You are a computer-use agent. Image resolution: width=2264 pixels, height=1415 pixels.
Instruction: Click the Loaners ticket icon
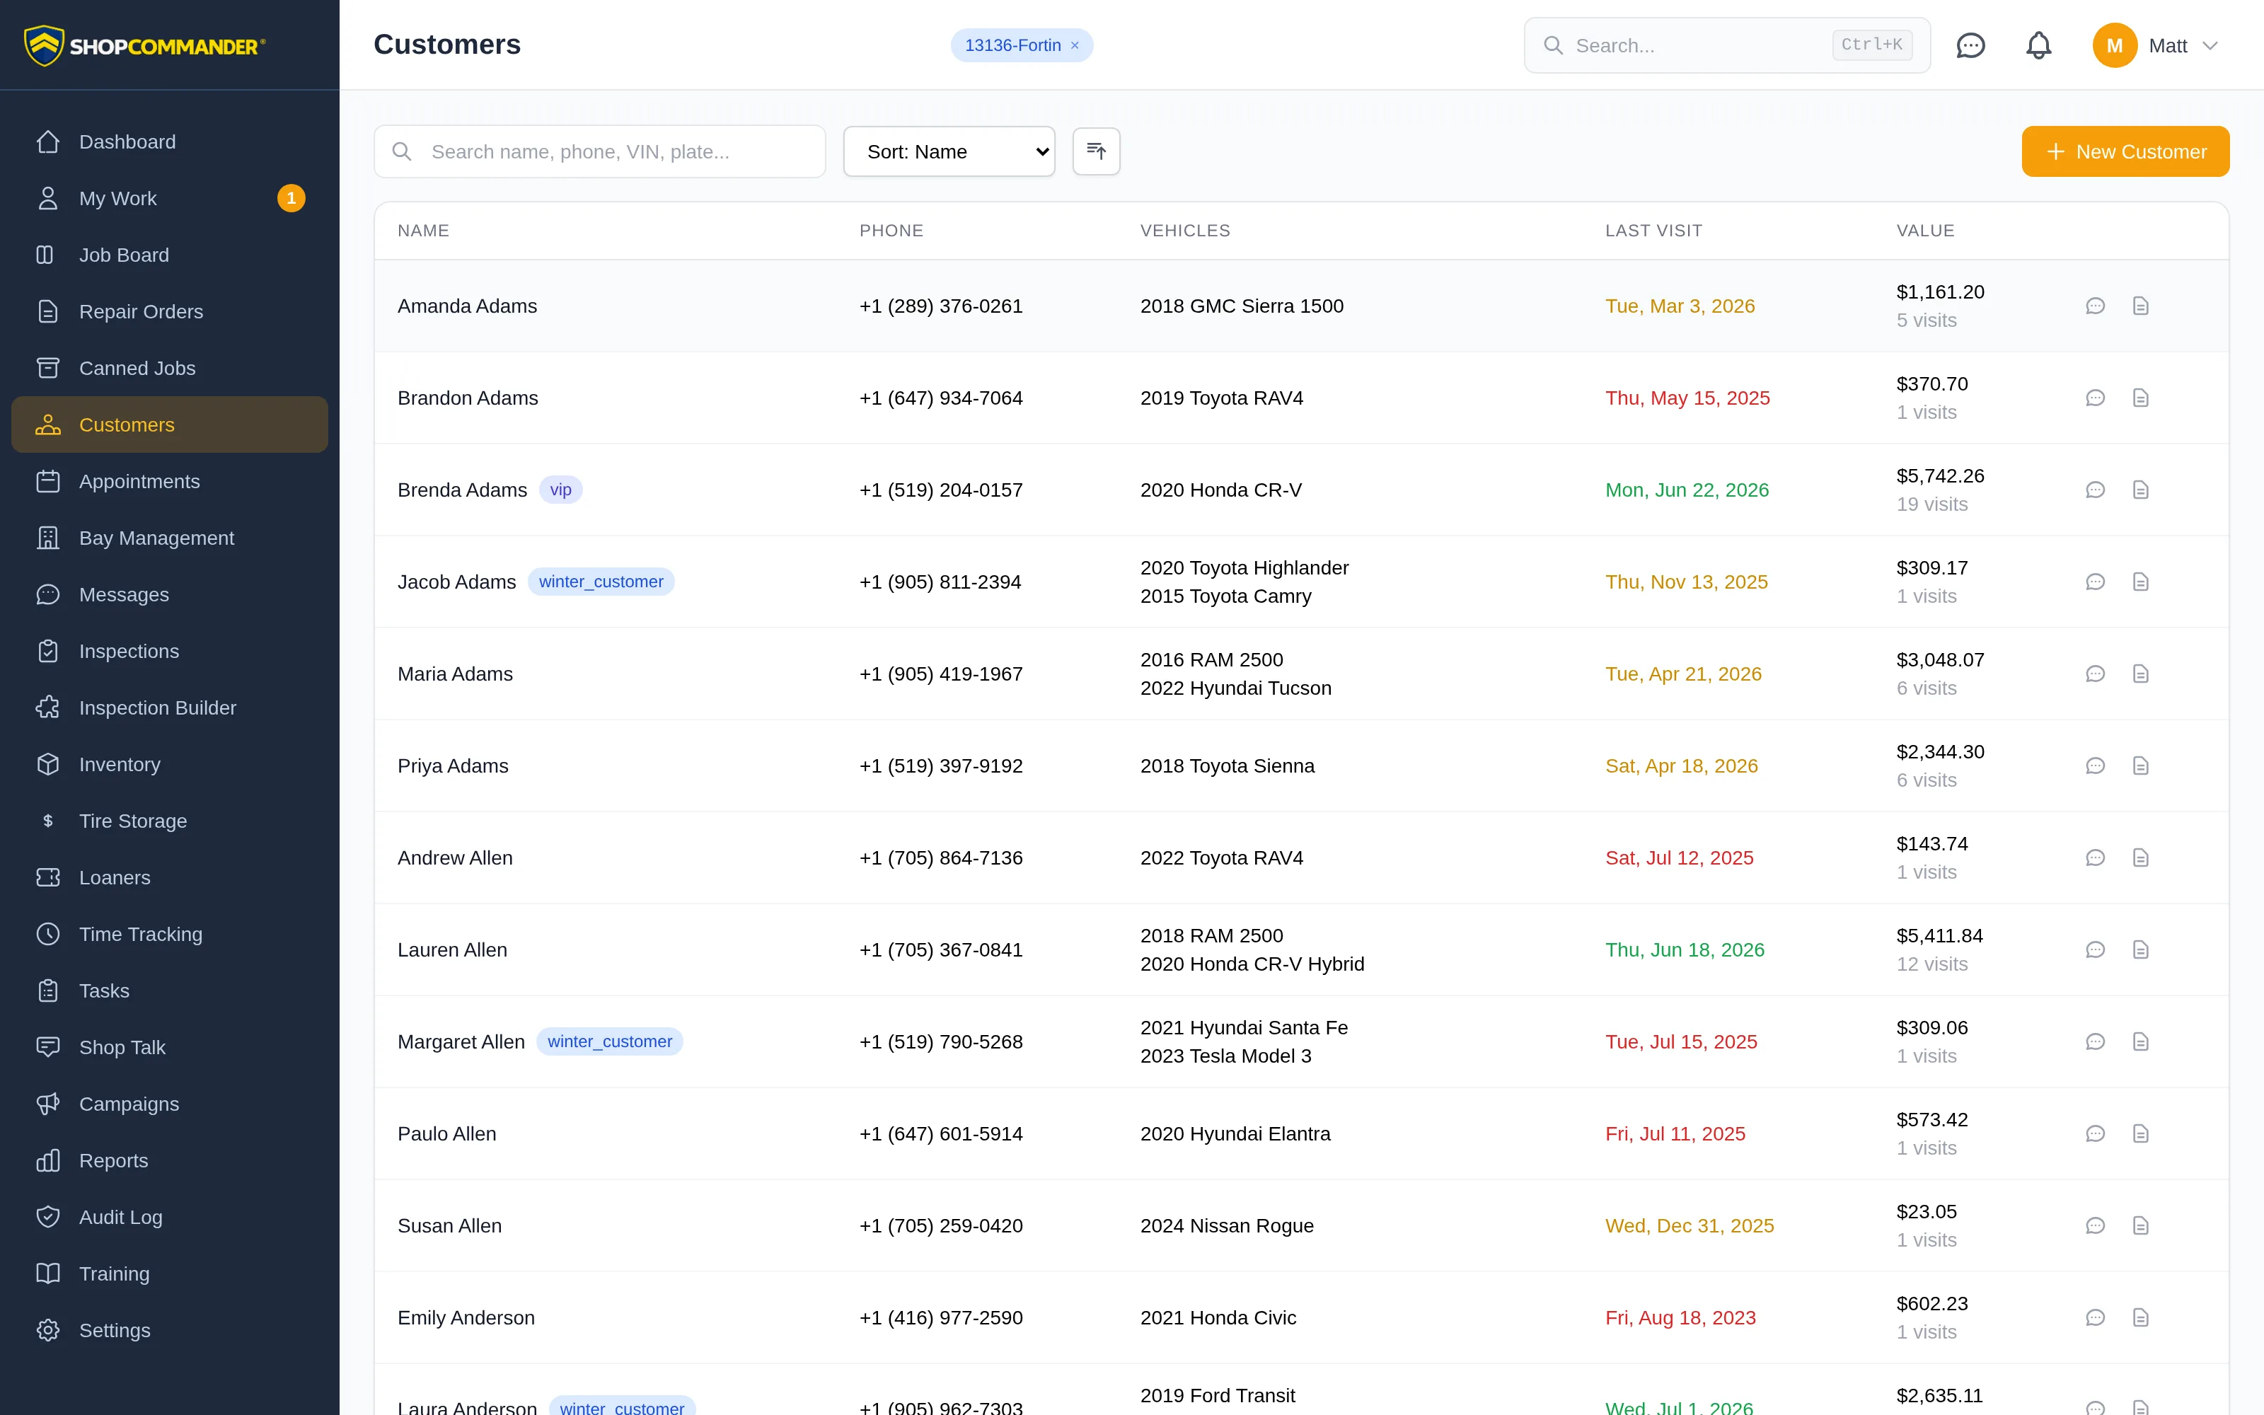47,878
